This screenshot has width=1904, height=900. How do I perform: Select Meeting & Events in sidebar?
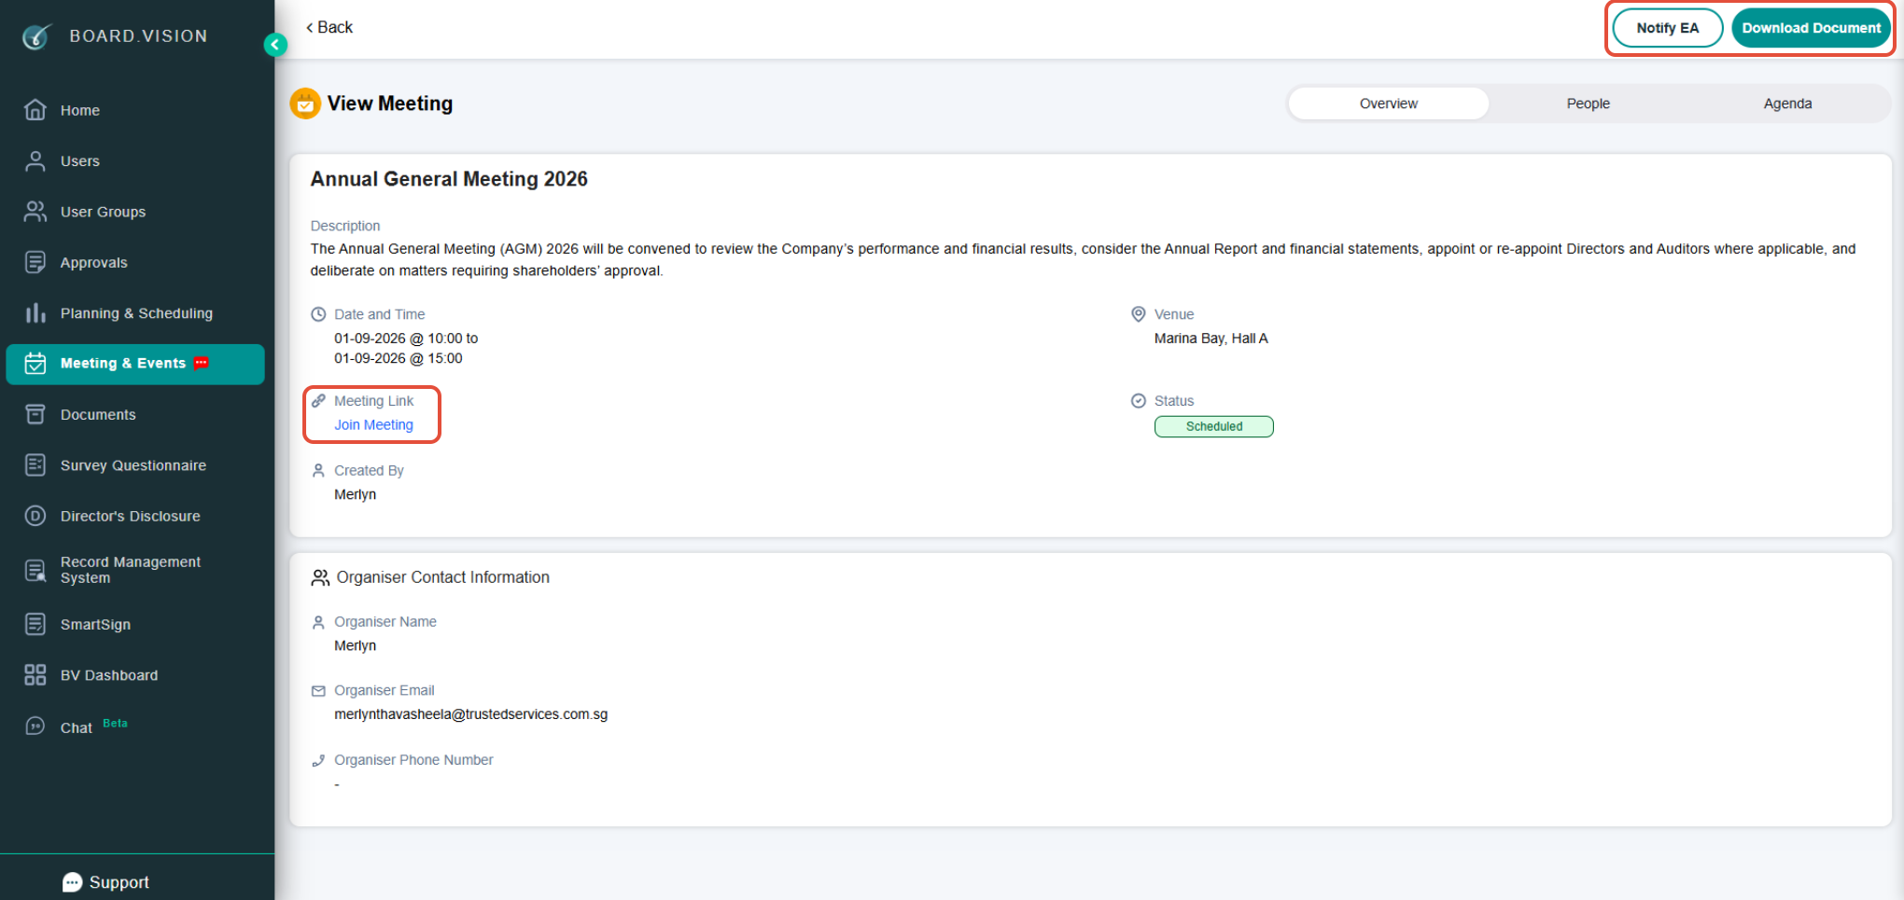click(135, 364)
